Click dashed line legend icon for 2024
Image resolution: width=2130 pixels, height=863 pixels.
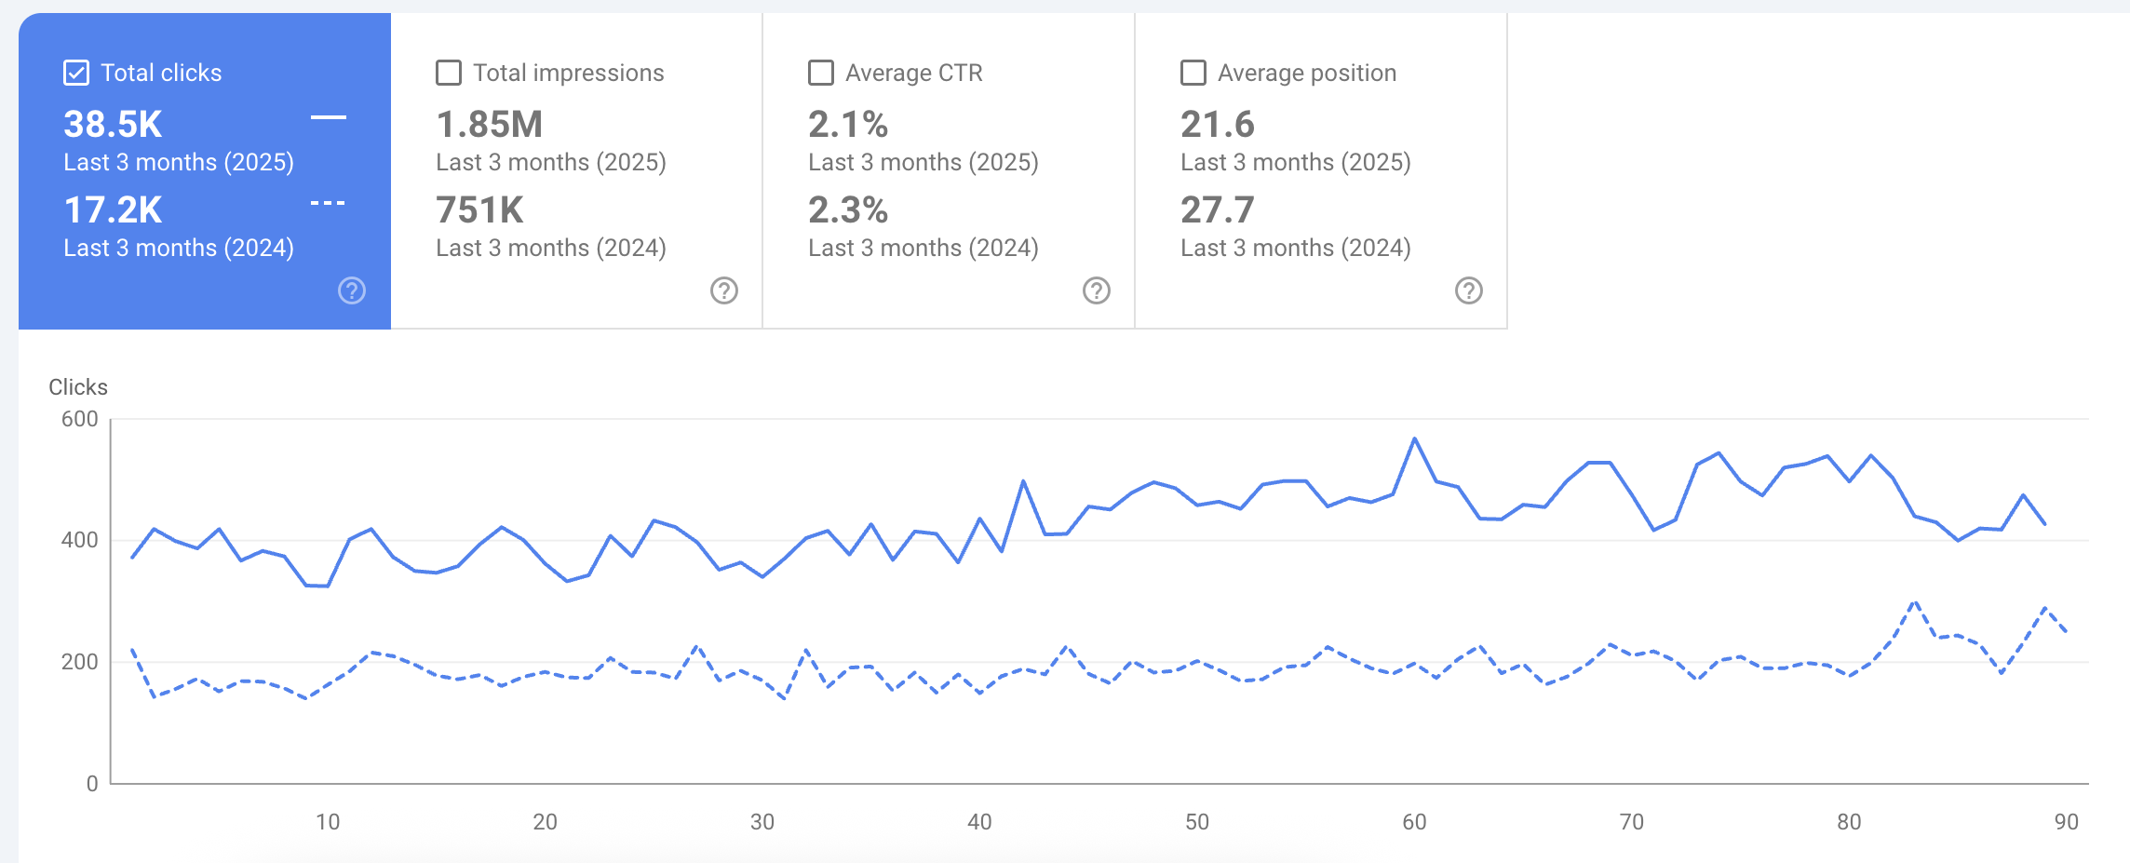[328, 203]
